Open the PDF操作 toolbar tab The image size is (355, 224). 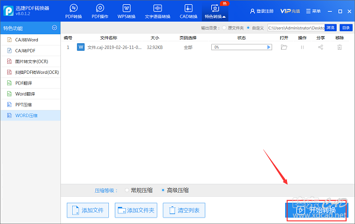click(x=100, y=11)
